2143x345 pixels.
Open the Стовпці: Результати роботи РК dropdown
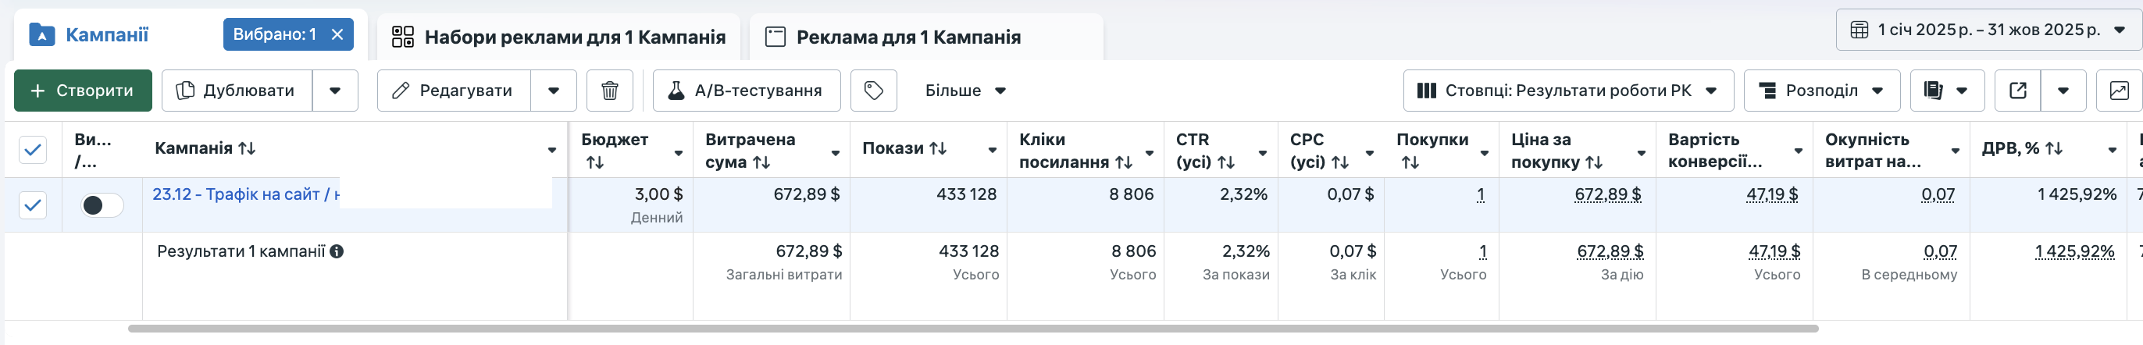tap(1567, 91)
